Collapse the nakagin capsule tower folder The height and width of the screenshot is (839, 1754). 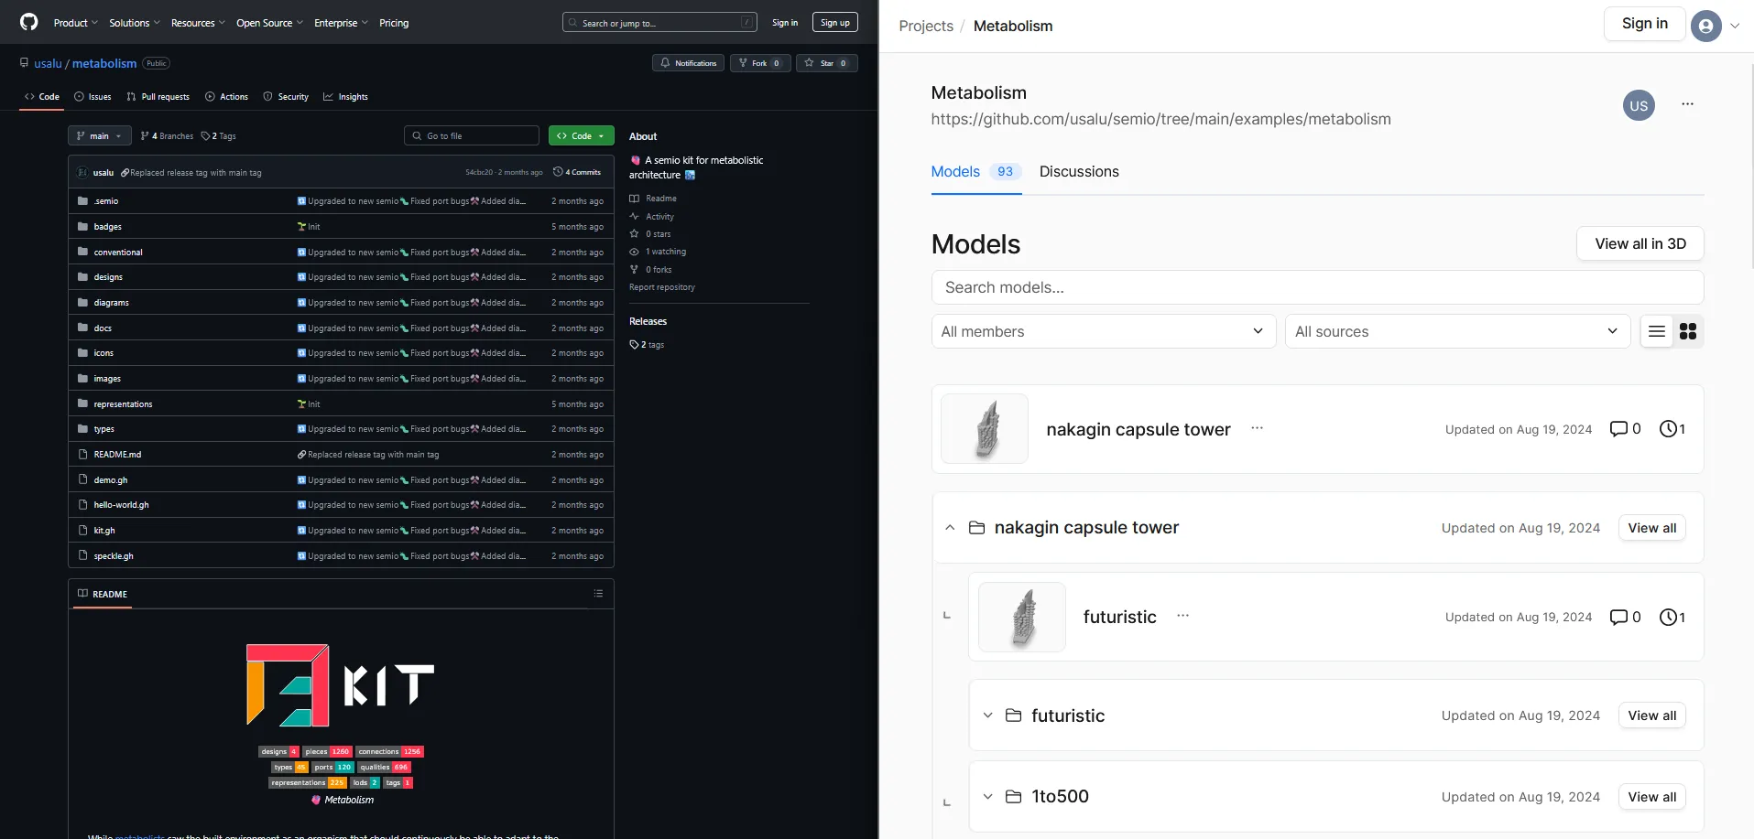(950, 528)
